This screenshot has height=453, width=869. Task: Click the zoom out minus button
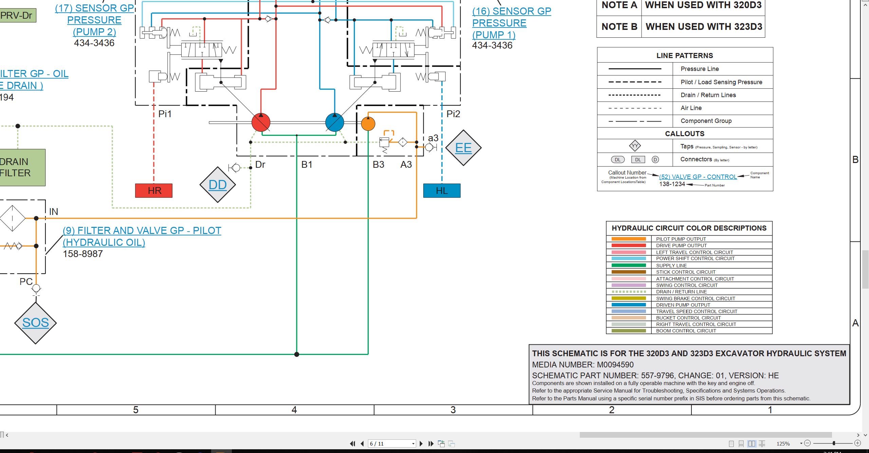pyautogui.click(x=808, y=443)
